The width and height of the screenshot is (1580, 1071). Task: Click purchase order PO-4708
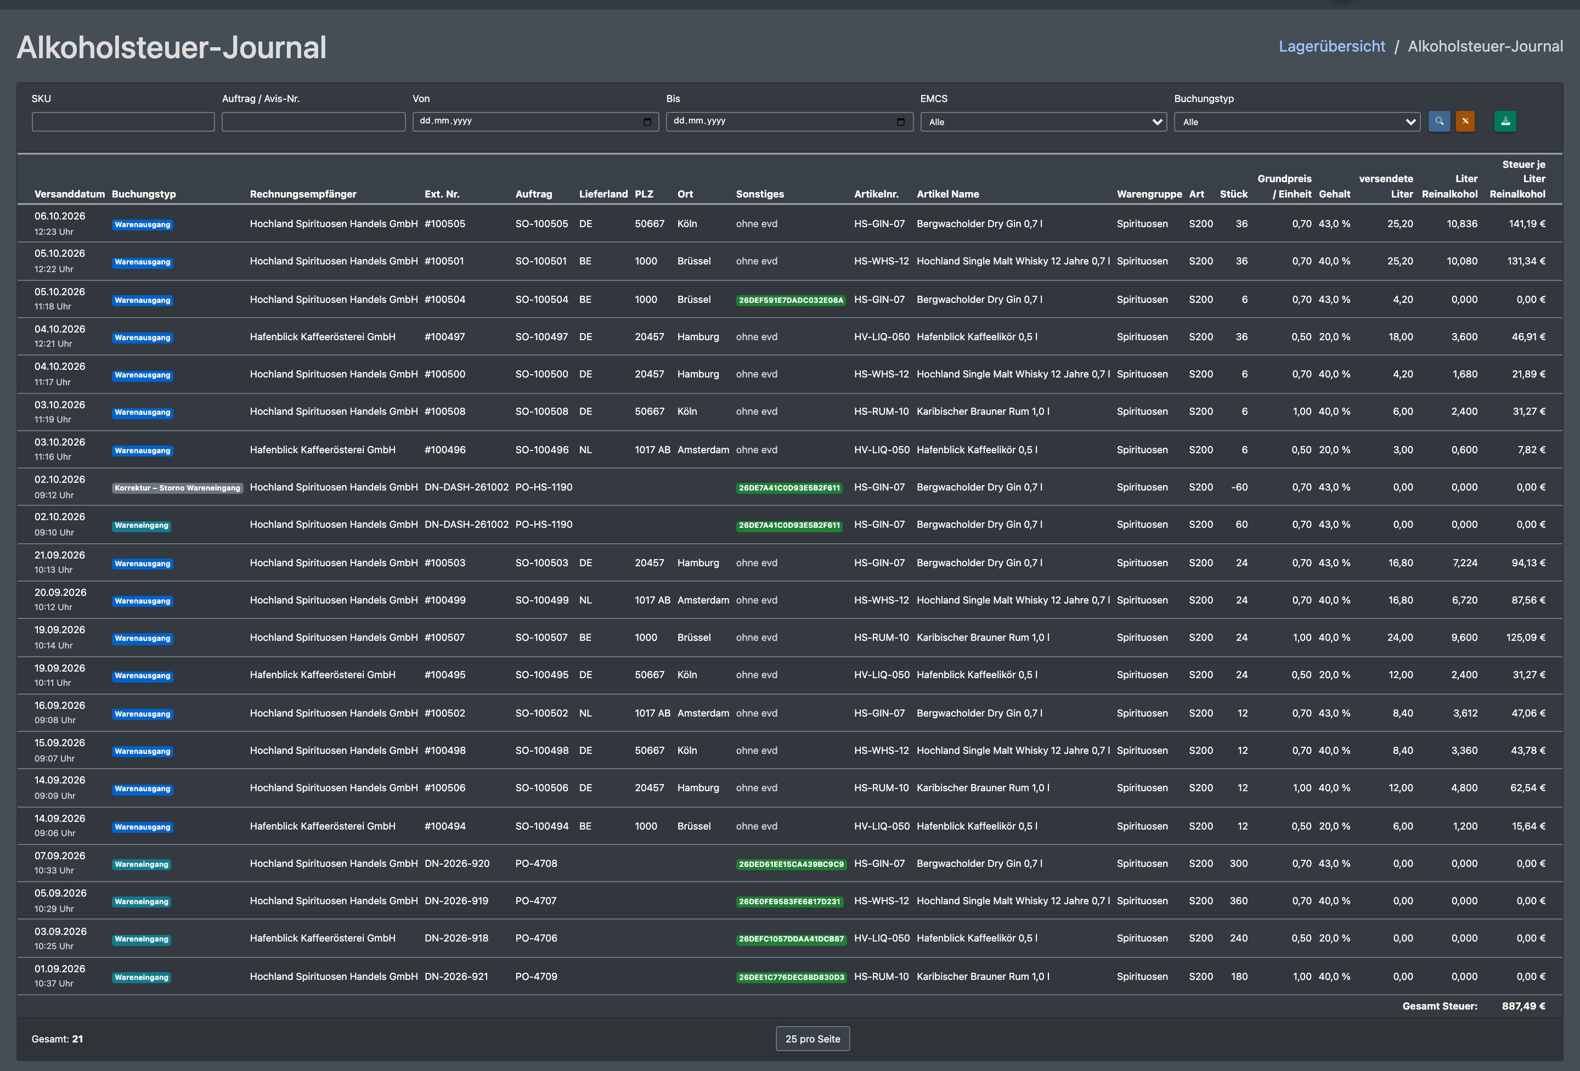coord(536,864)
